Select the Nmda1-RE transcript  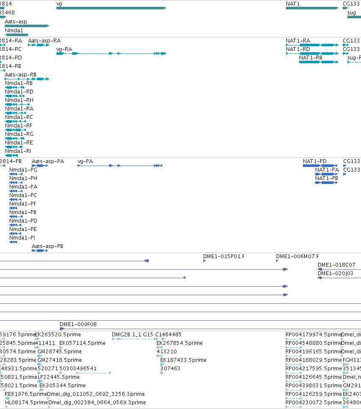point(14,147)
